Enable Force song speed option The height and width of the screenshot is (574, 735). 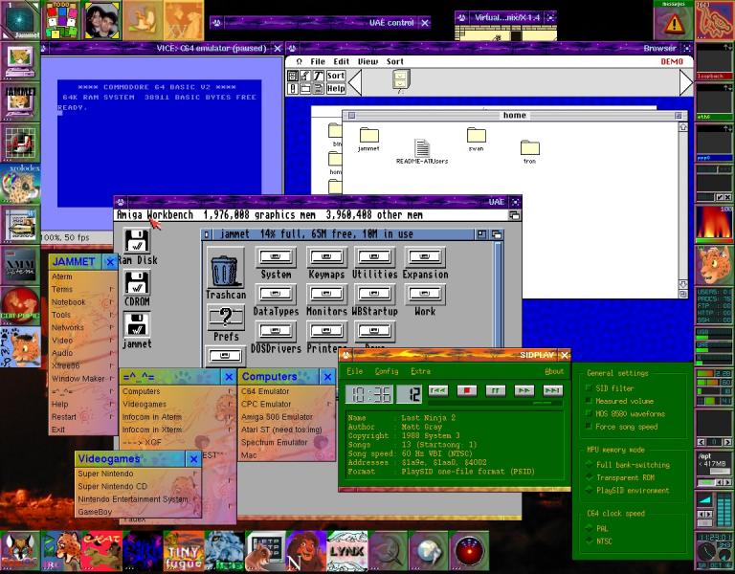click(x=589, y=427)
